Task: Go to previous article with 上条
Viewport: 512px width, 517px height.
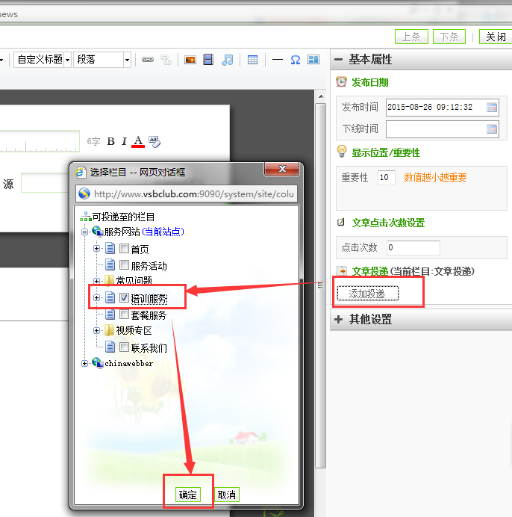Action: click(411, 37)
